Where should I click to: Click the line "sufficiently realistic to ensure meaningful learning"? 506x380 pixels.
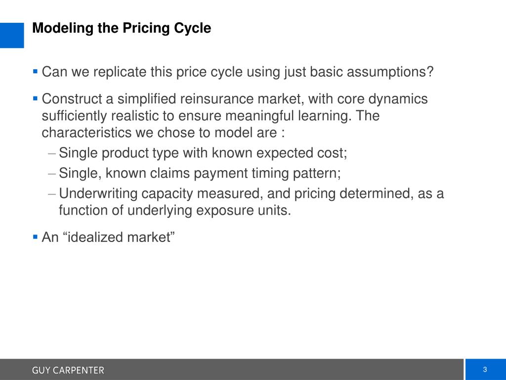click(x=210, y=116)
